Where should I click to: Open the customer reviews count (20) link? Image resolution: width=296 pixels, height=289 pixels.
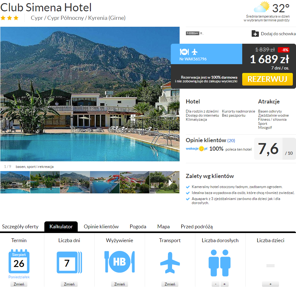(231, 141)
